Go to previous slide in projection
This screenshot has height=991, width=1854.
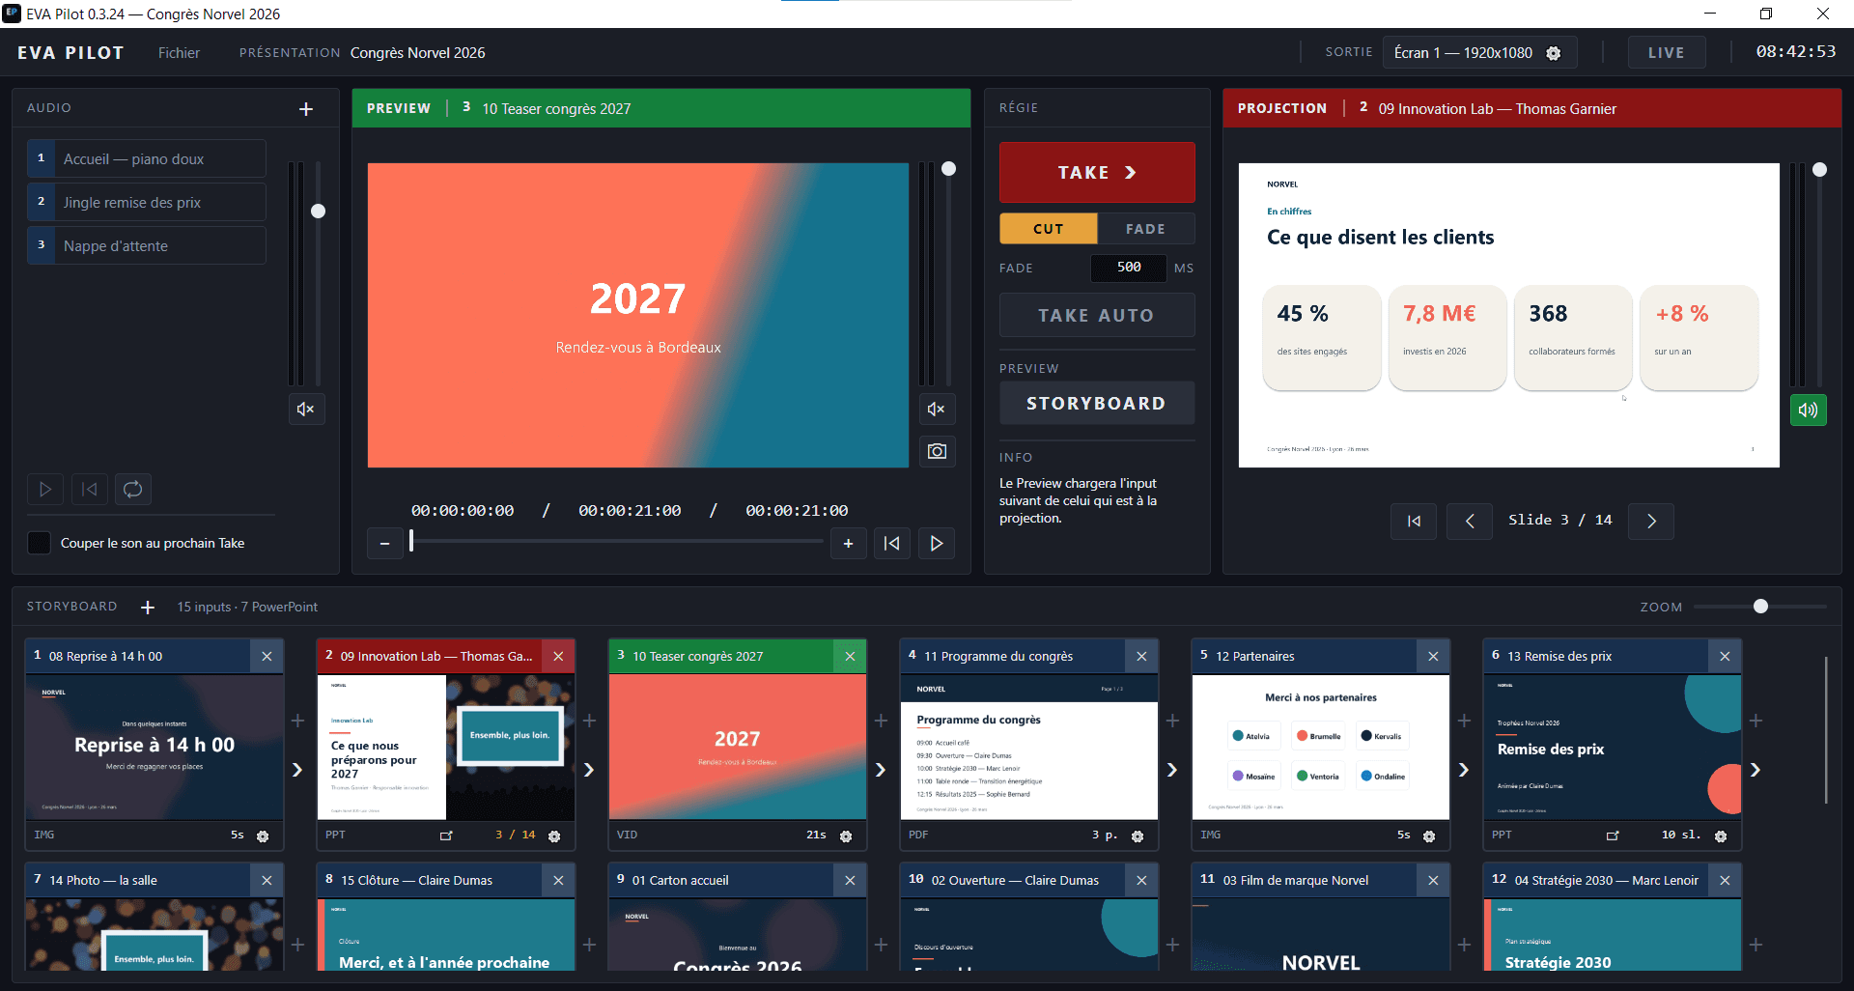pyautogui.click(x=1470, y=521)
